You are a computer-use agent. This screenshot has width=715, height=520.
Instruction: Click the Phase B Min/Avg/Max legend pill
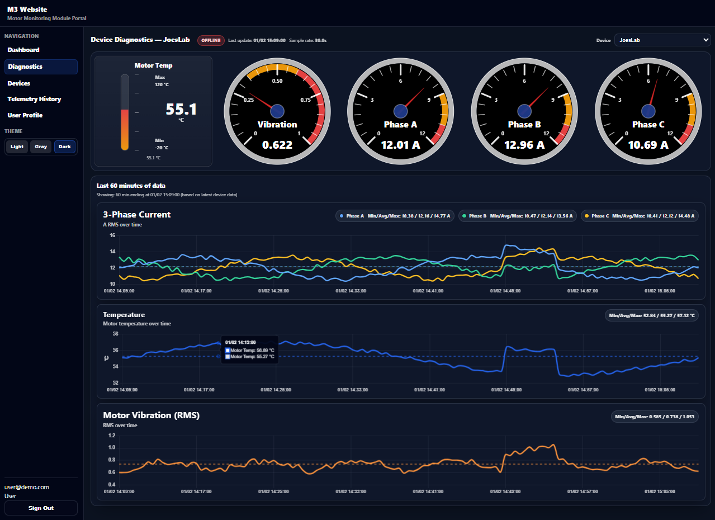click(x=517, y=215)
